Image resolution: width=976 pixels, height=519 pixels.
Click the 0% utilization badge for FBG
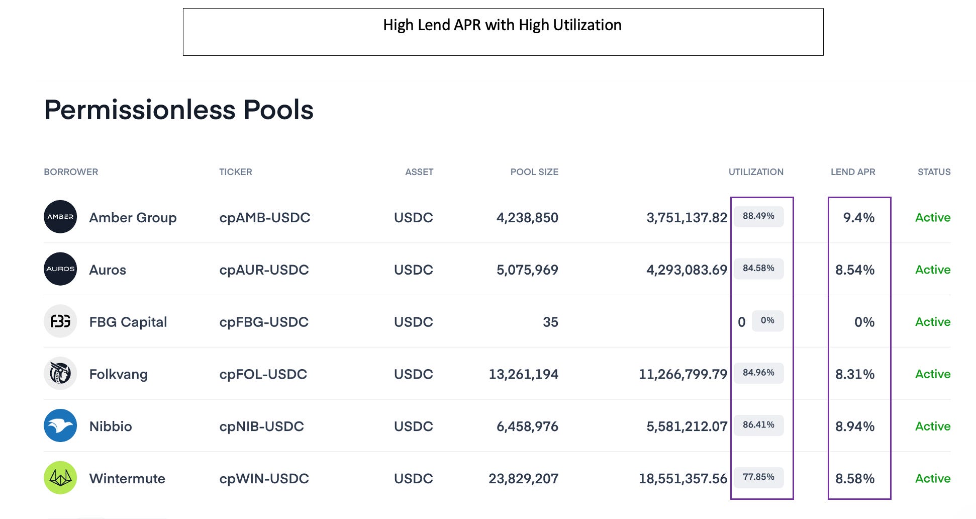(767, 321)
